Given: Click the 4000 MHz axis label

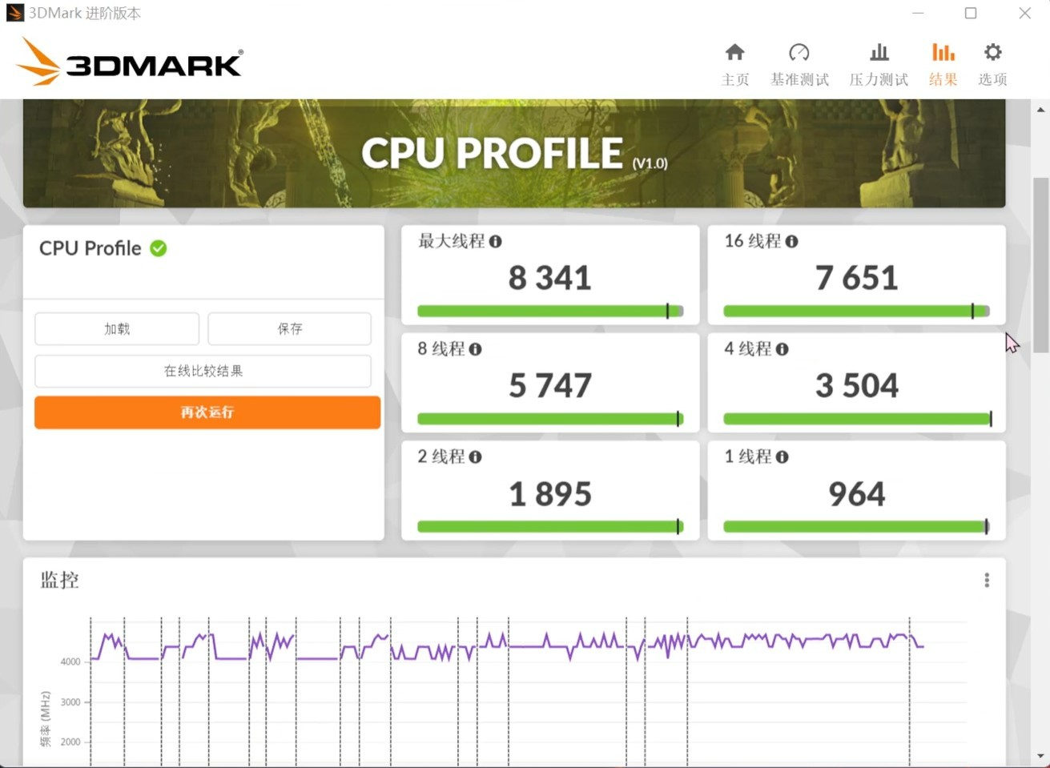Looking at the screenshot, I should (70, 662).
